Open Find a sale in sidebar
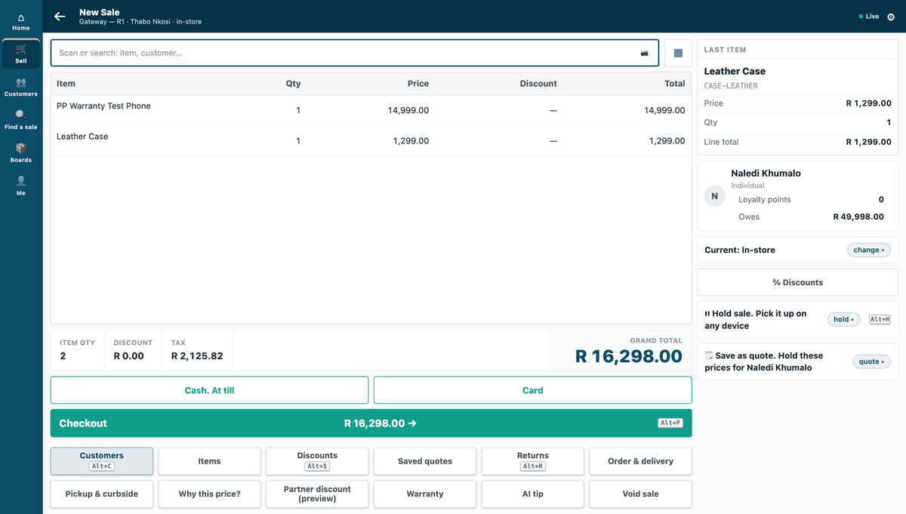The height and width of the screenshot is (514, 906). coord(21,120)
